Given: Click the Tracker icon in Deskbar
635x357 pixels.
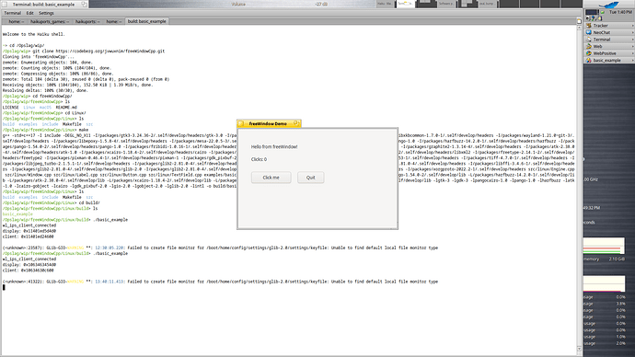Looking at the screenshot, I should point(589,26).
